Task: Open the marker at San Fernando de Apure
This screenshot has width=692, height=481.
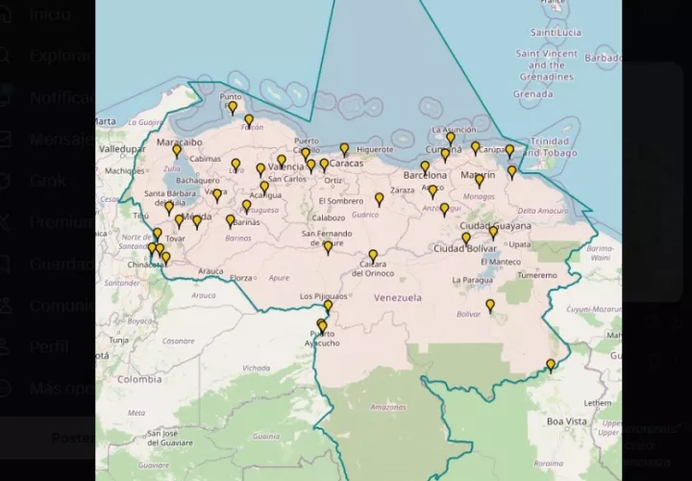Action: coord(328,247)
